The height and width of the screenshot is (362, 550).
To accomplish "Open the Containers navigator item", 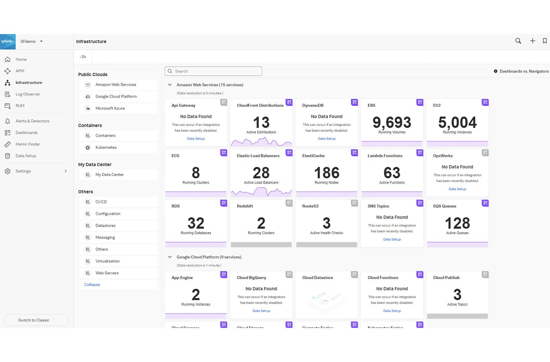I will pos(118,136).
